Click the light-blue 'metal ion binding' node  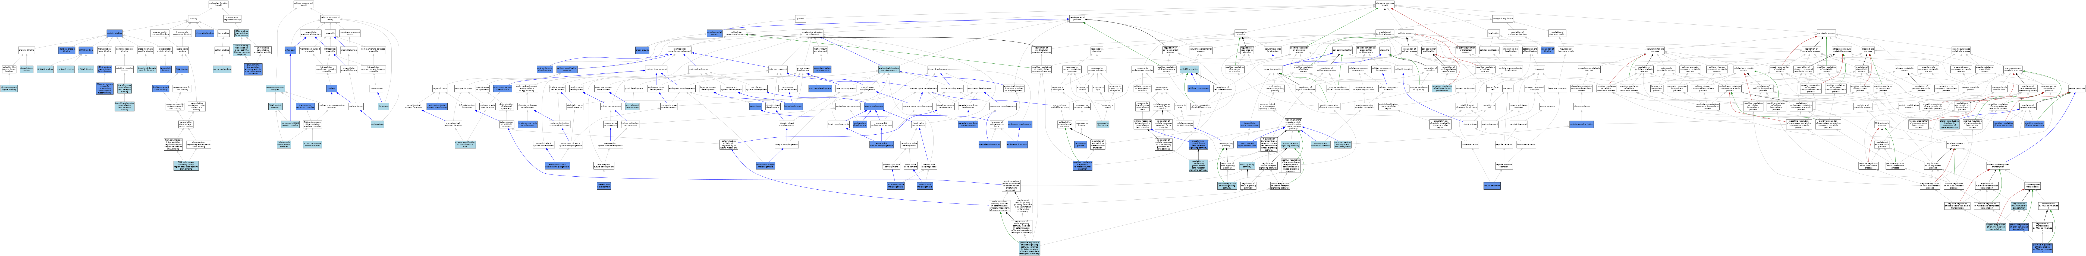(x=222, y=69)
